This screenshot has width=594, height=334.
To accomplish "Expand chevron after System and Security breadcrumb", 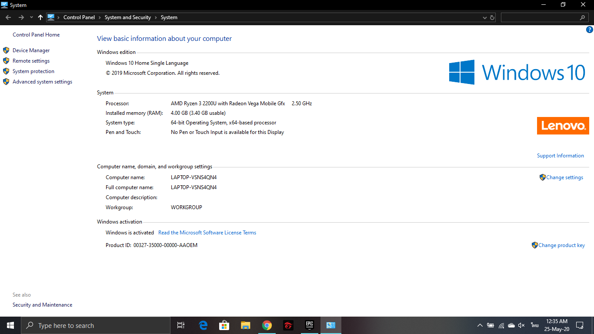I will 156,17.
